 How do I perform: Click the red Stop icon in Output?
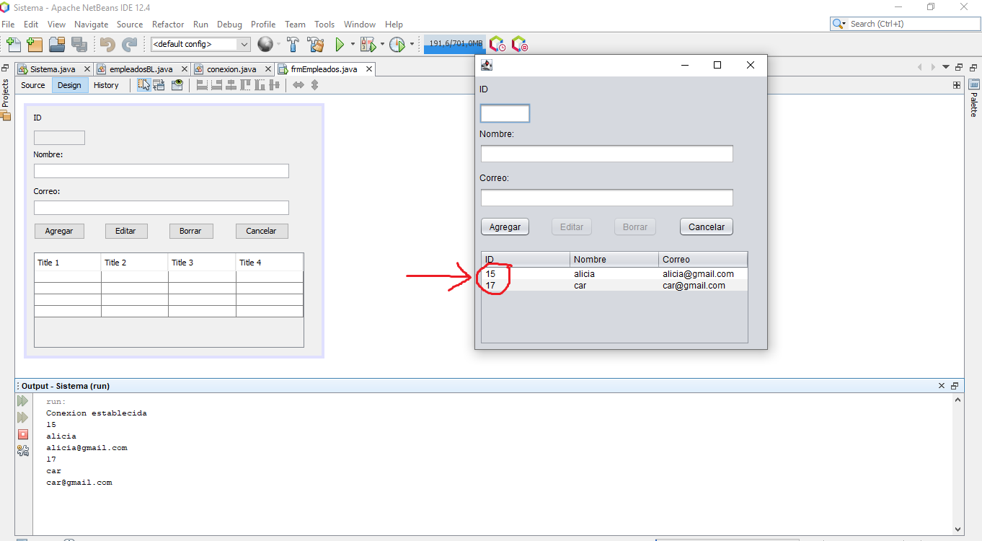pyautogui.click(x=23, y=434)
